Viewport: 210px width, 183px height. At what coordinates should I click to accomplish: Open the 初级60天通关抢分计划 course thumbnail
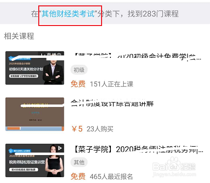click(35, 68)
